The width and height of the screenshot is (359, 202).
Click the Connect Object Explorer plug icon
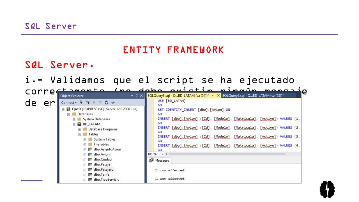tap(81, 102)
